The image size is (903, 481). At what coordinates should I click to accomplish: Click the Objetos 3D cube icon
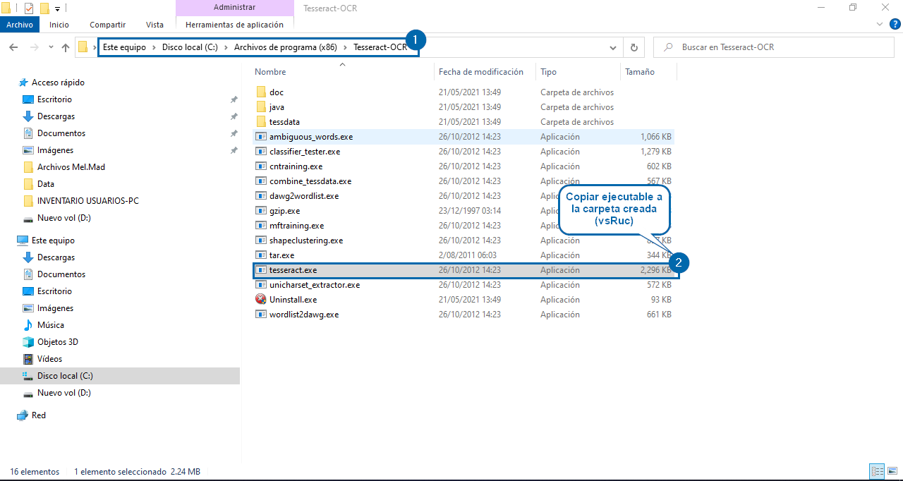(28, 342)
